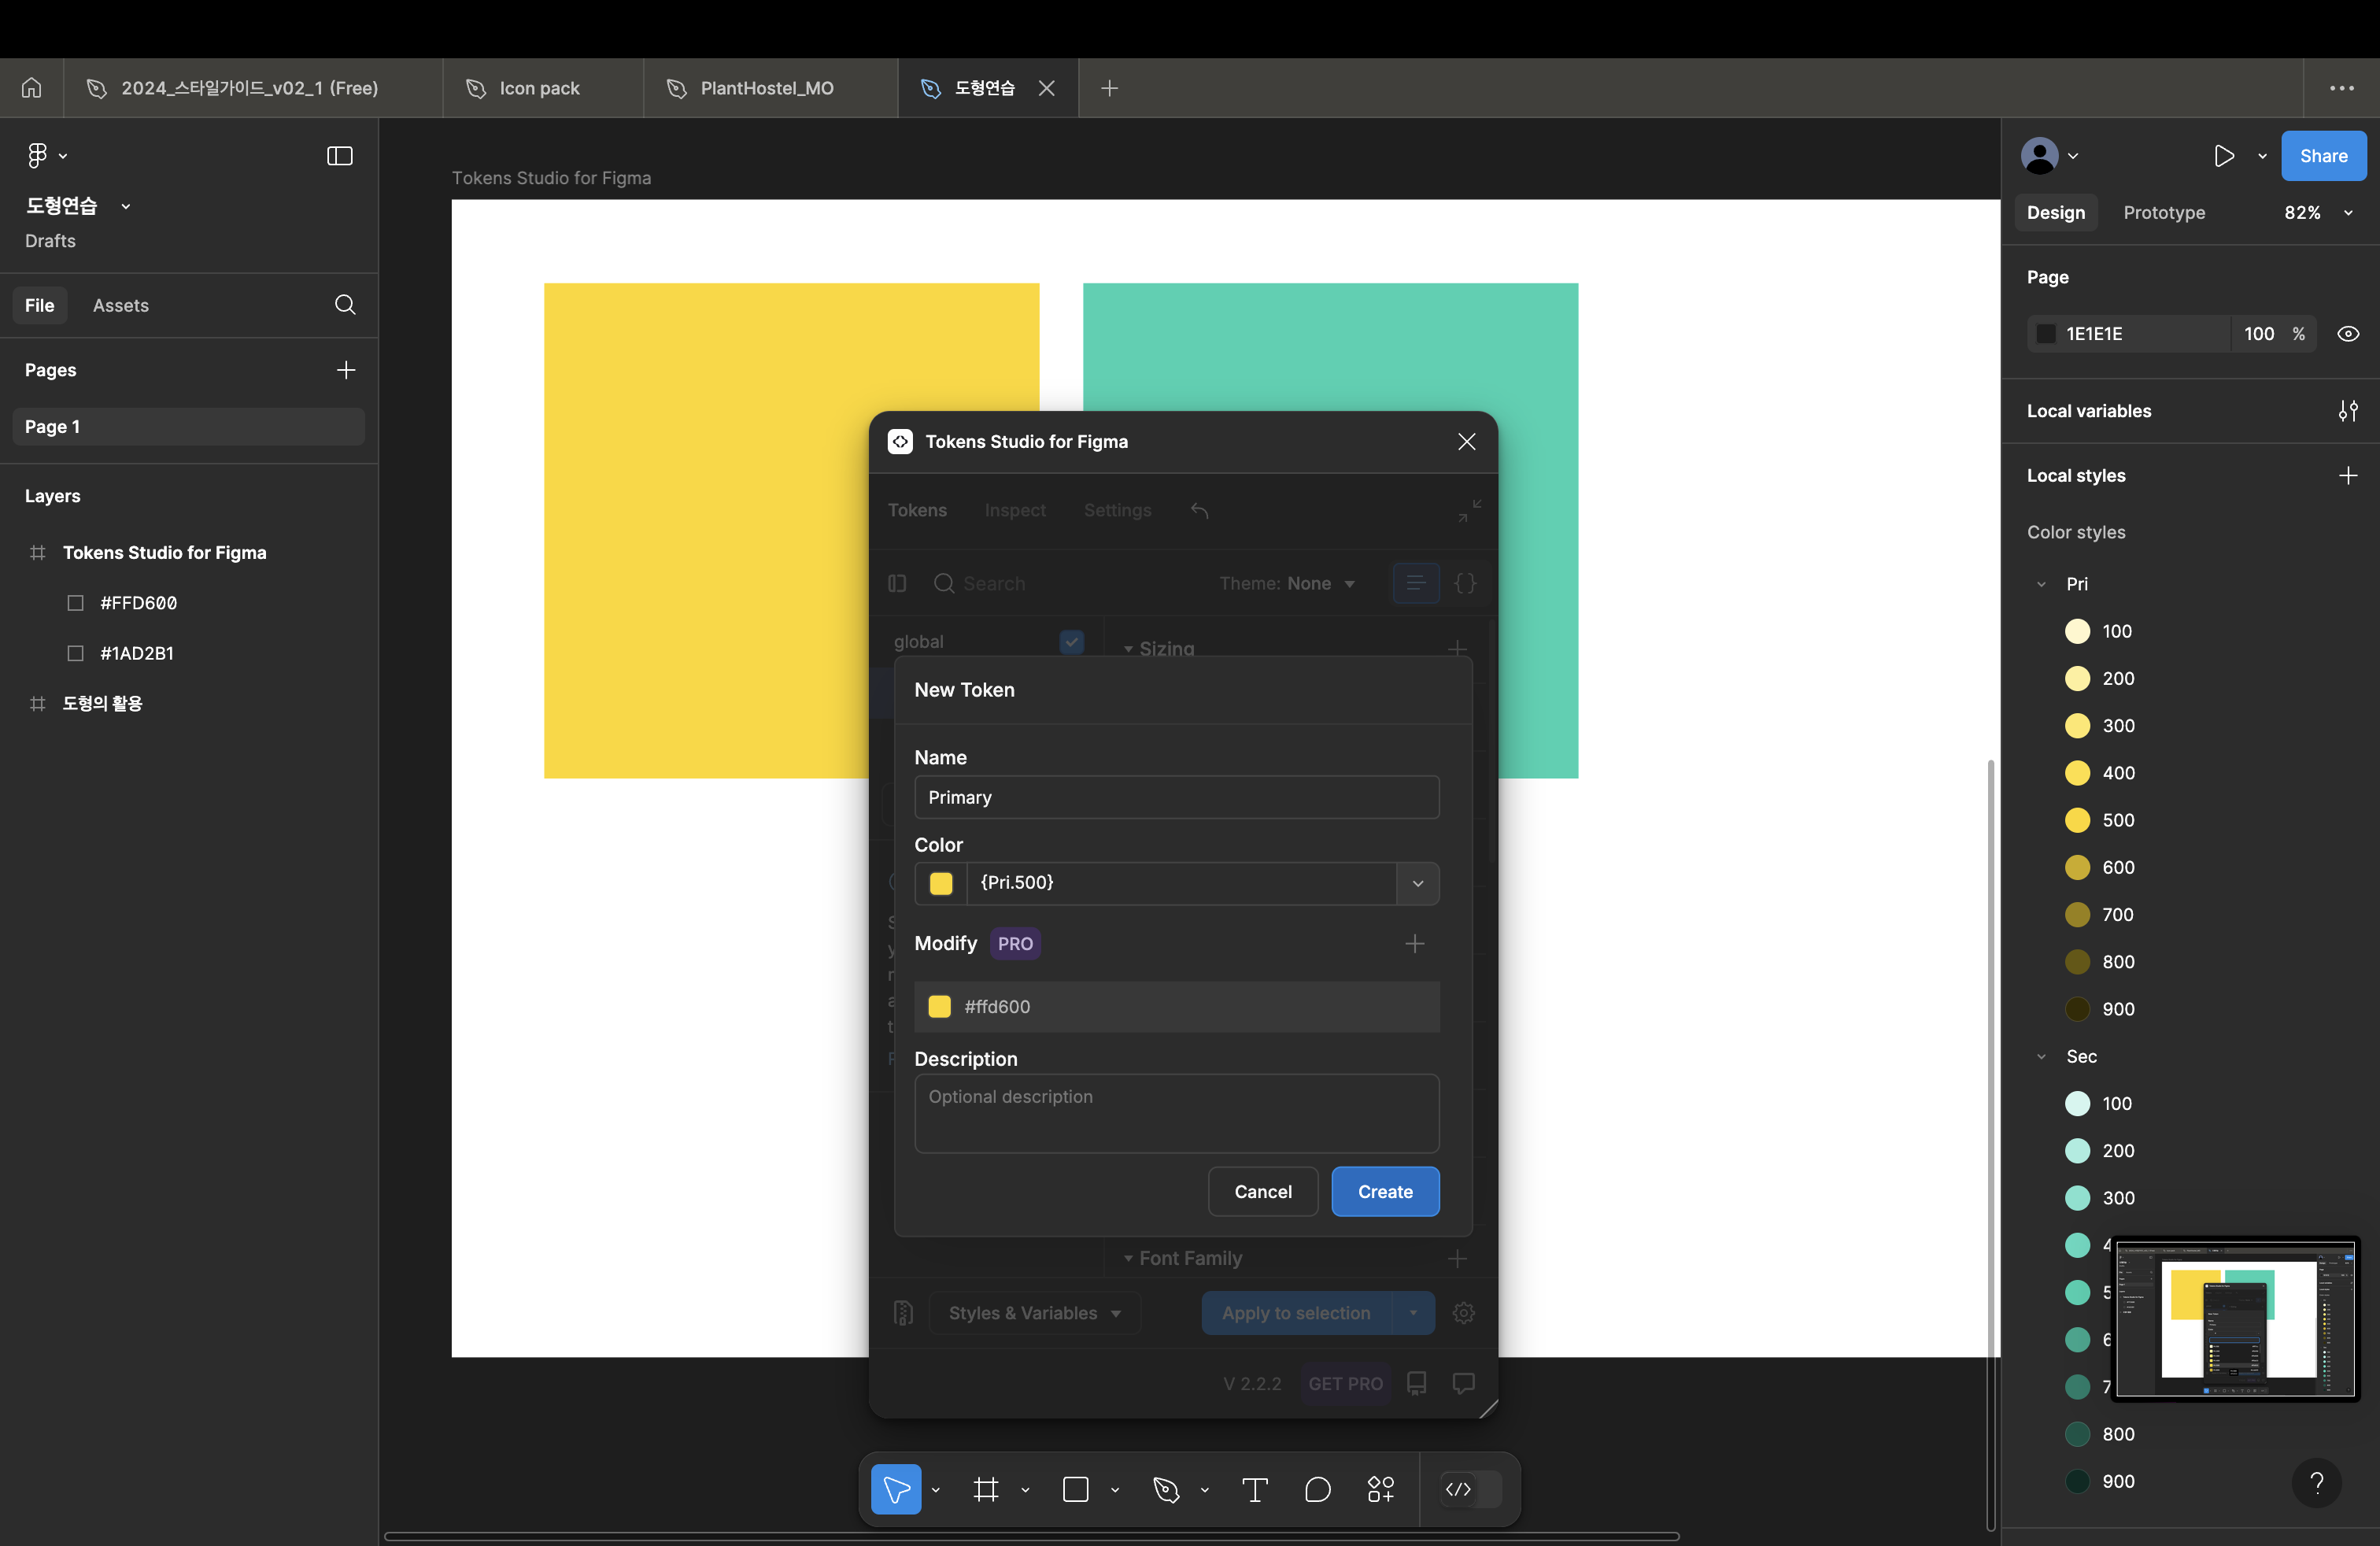This screenshot has width=2380, height=1546.
Task: Click the Description text area
Action: [1177, 1114]
